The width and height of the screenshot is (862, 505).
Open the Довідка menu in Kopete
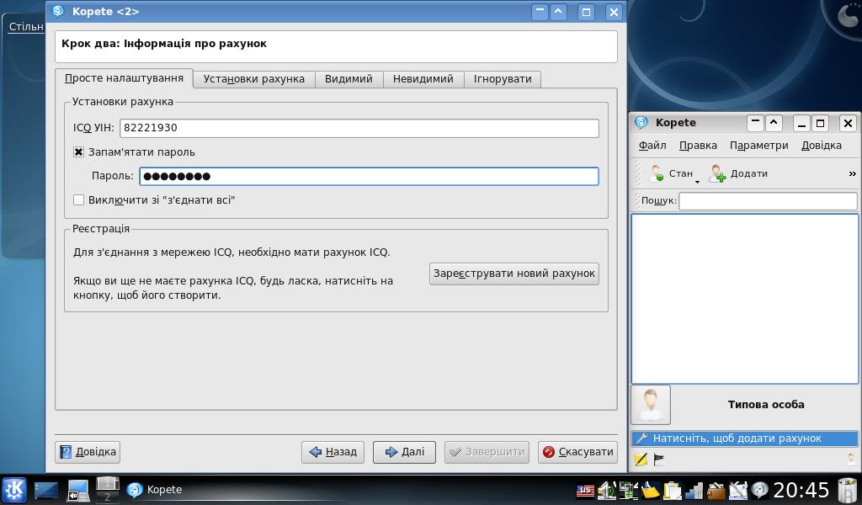point(822,146)
